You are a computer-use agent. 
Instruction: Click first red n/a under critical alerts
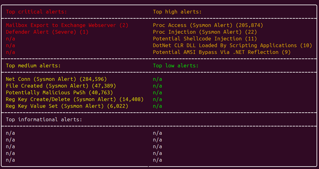point(10,39)
